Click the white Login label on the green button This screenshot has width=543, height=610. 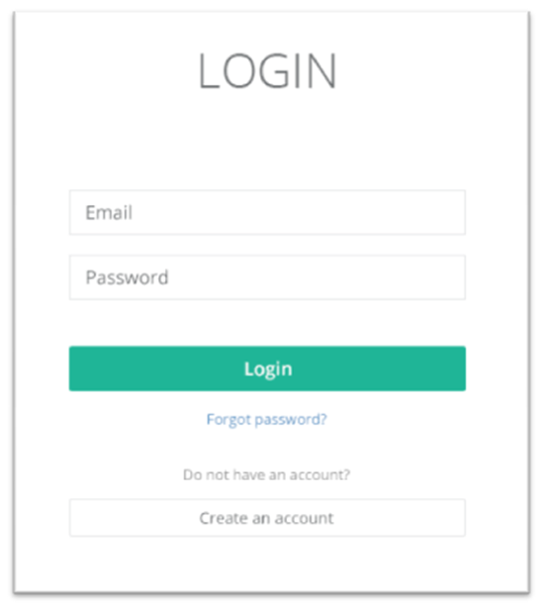268,369
